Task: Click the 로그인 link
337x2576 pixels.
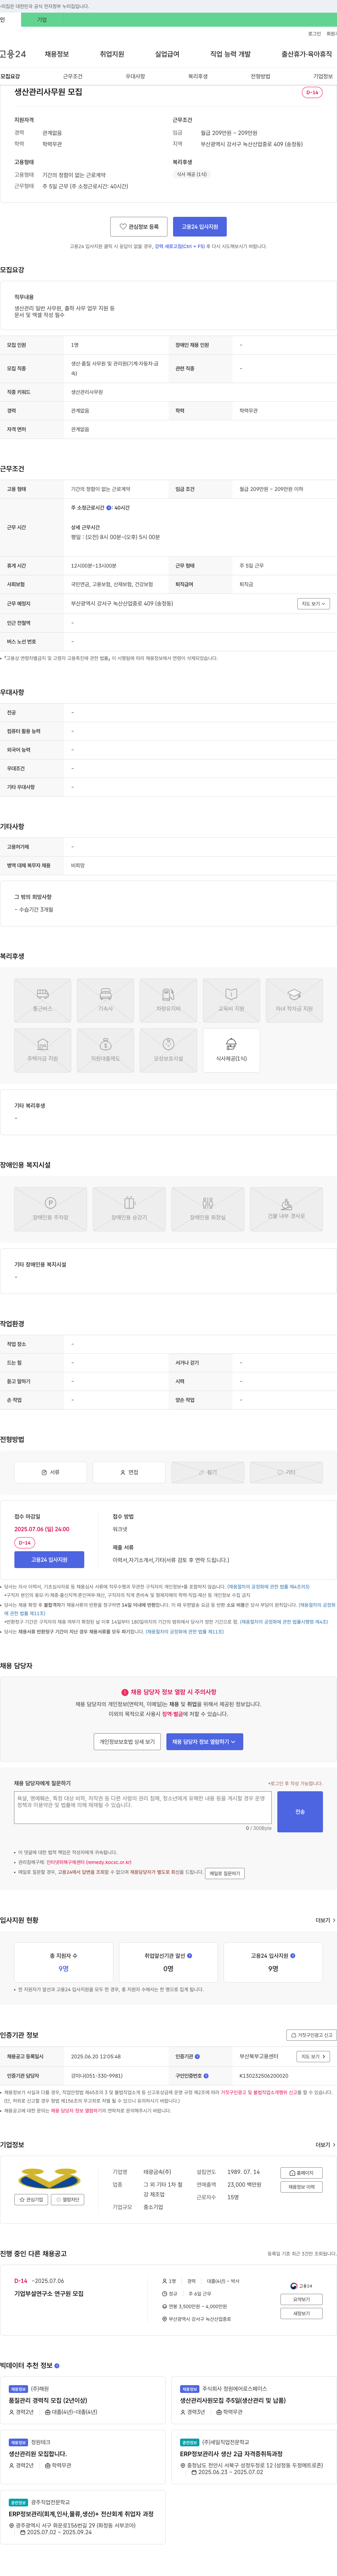Action: tap(315, 34)
